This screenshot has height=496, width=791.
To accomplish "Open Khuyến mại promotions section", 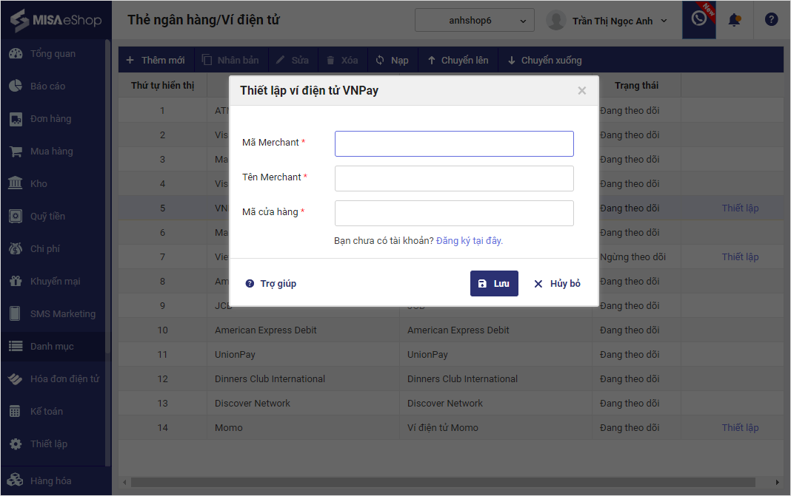I will tap(55, 281).
